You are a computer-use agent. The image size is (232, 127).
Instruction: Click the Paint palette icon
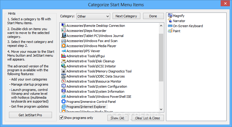(170, 31)
